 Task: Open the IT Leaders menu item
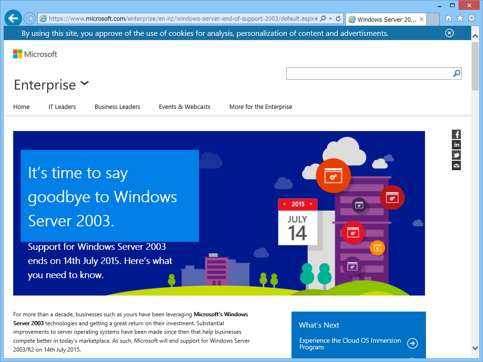[x=62, y=107]
